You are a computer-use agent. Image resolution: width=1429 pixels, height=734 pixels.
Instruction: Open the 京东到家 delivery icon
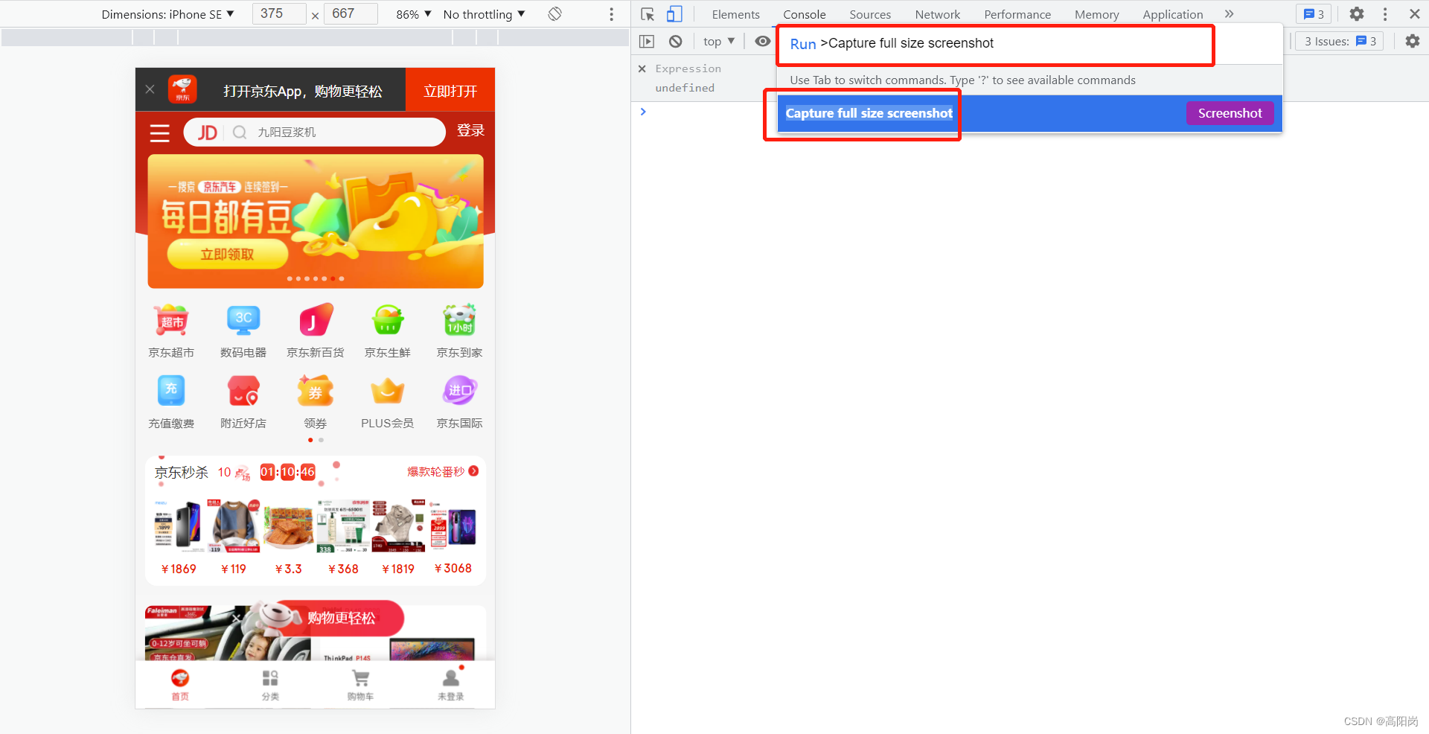click(x=459, y=321)
